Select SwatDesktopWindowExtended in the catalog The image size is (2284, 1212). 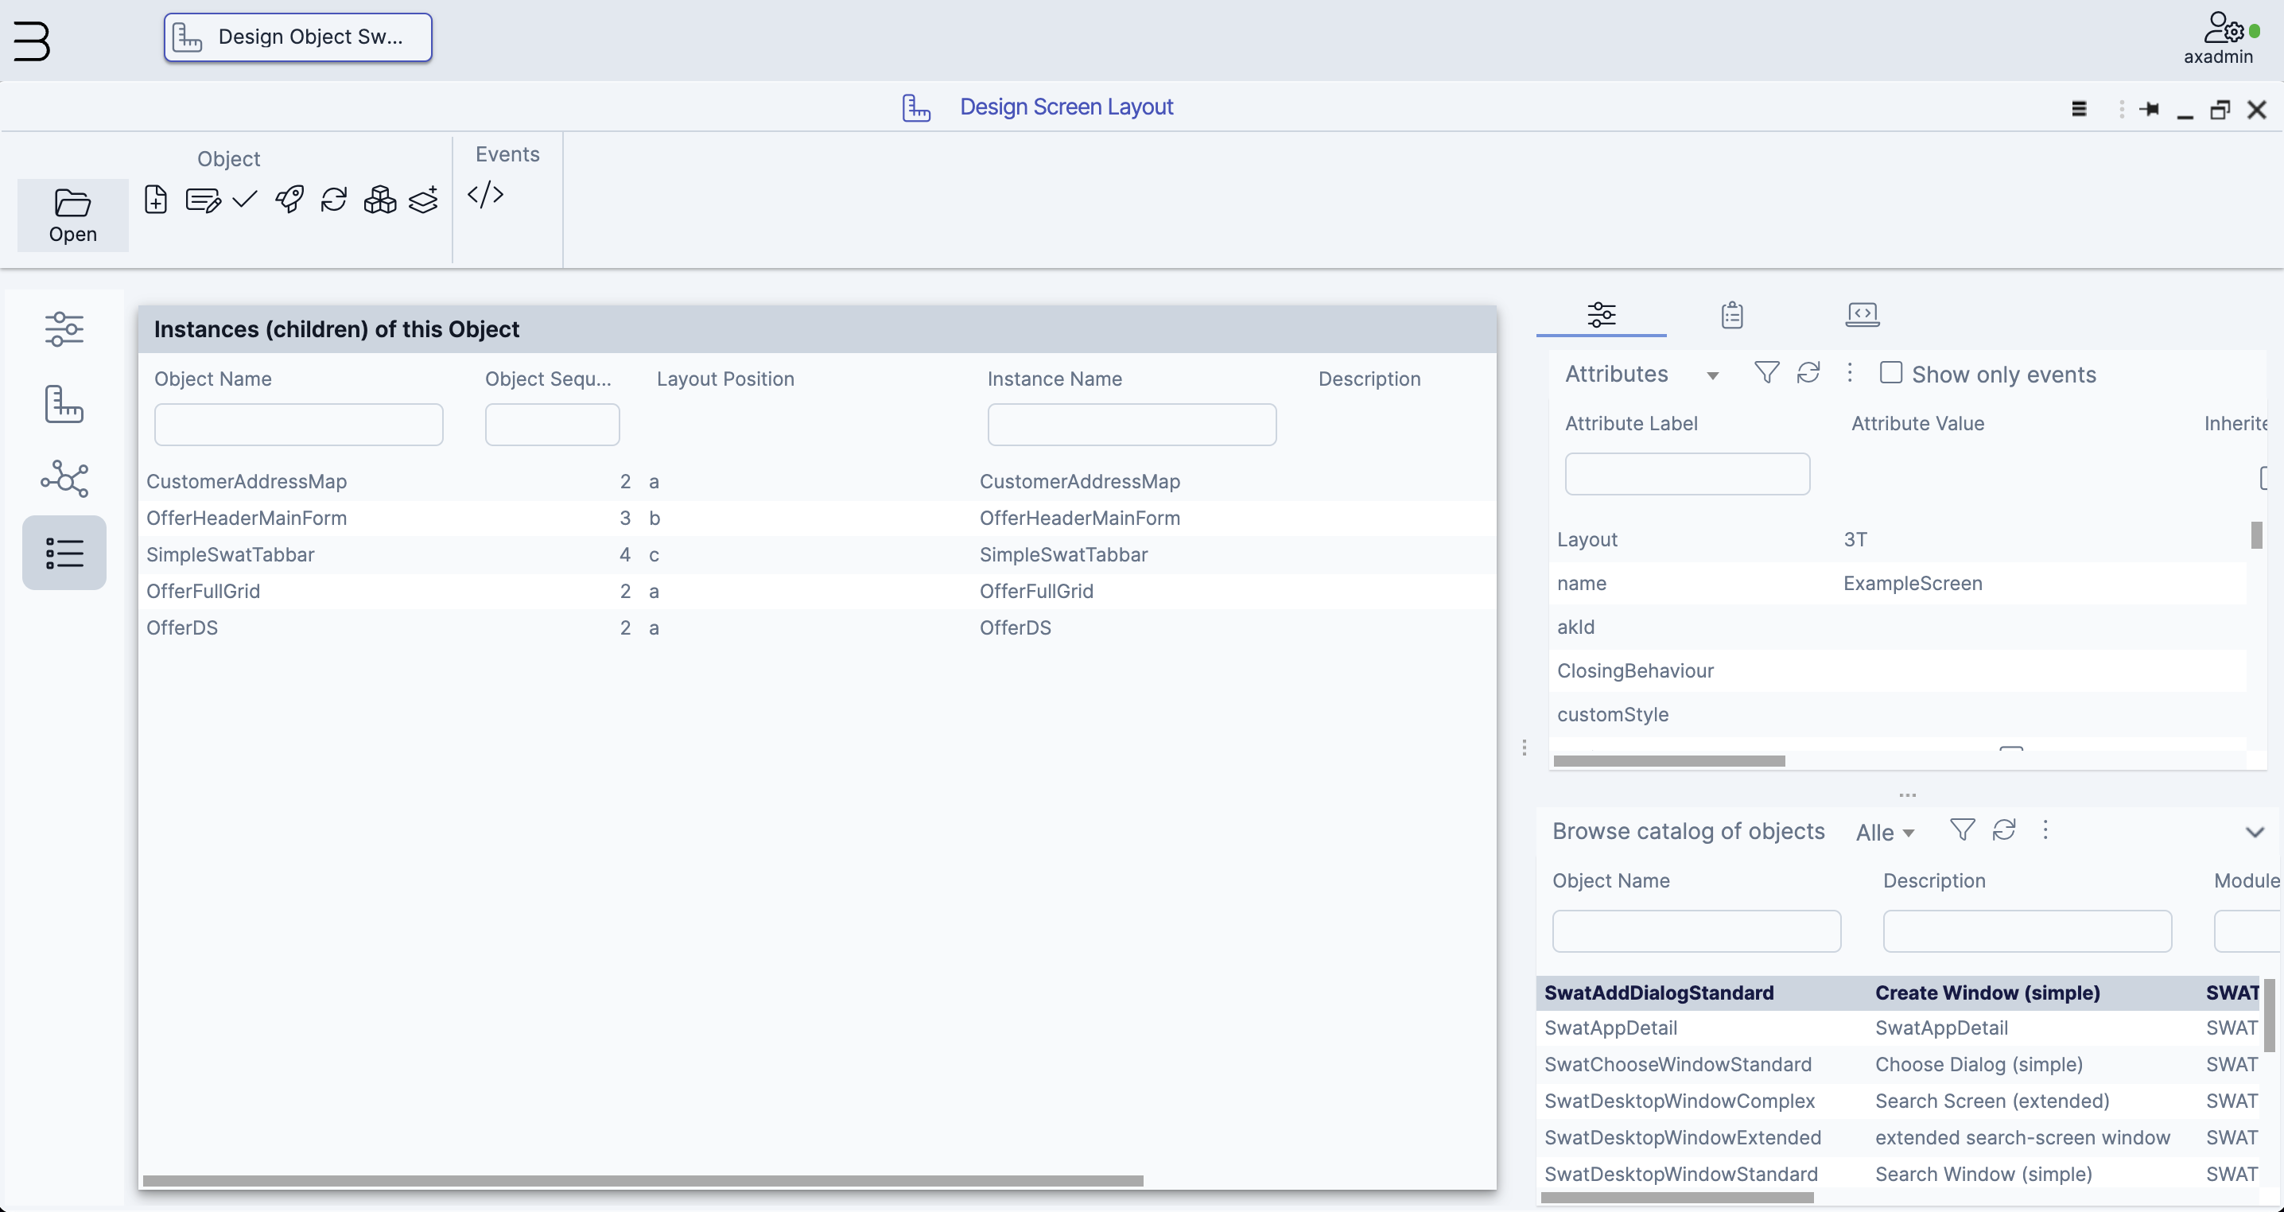(1898, 1136)
